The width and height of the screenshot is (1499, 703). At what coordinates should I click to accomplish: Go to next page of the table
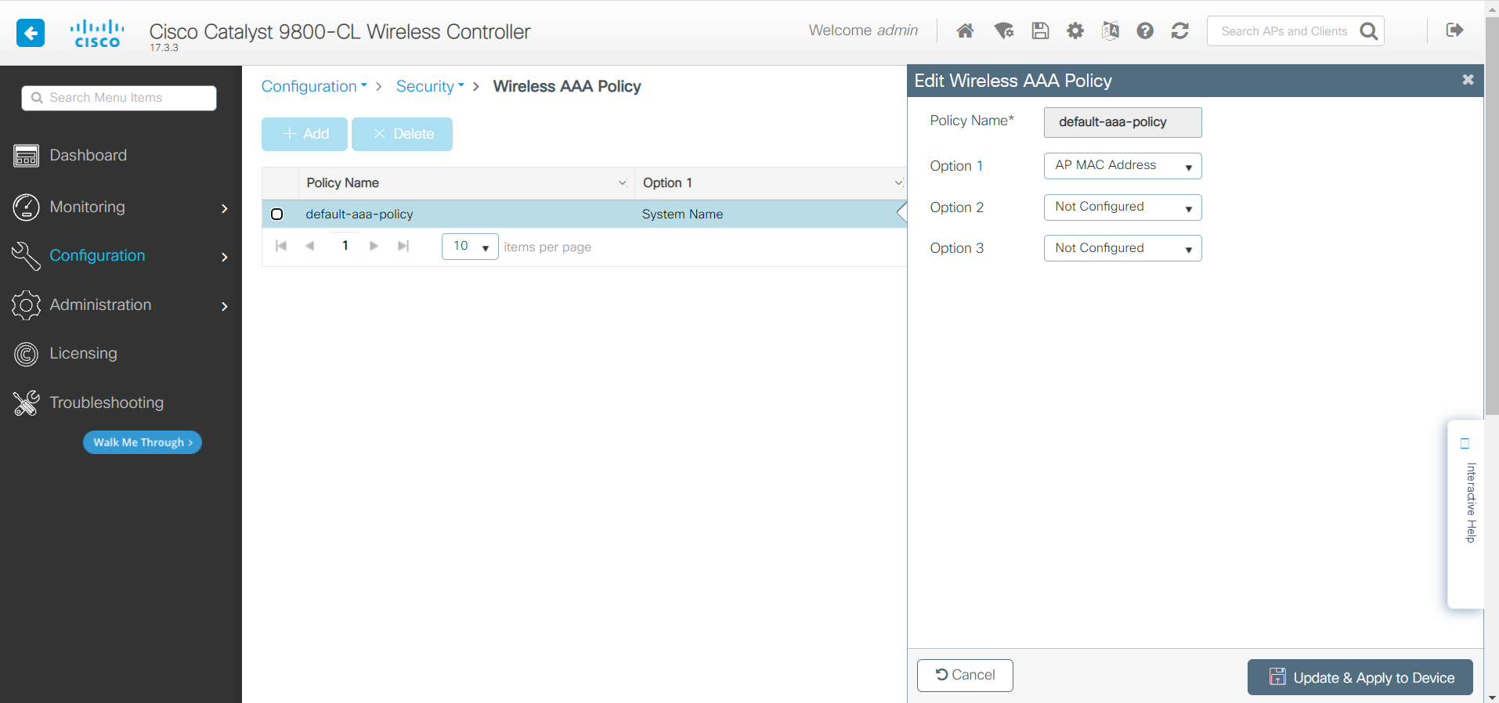[x=374, y=246]
